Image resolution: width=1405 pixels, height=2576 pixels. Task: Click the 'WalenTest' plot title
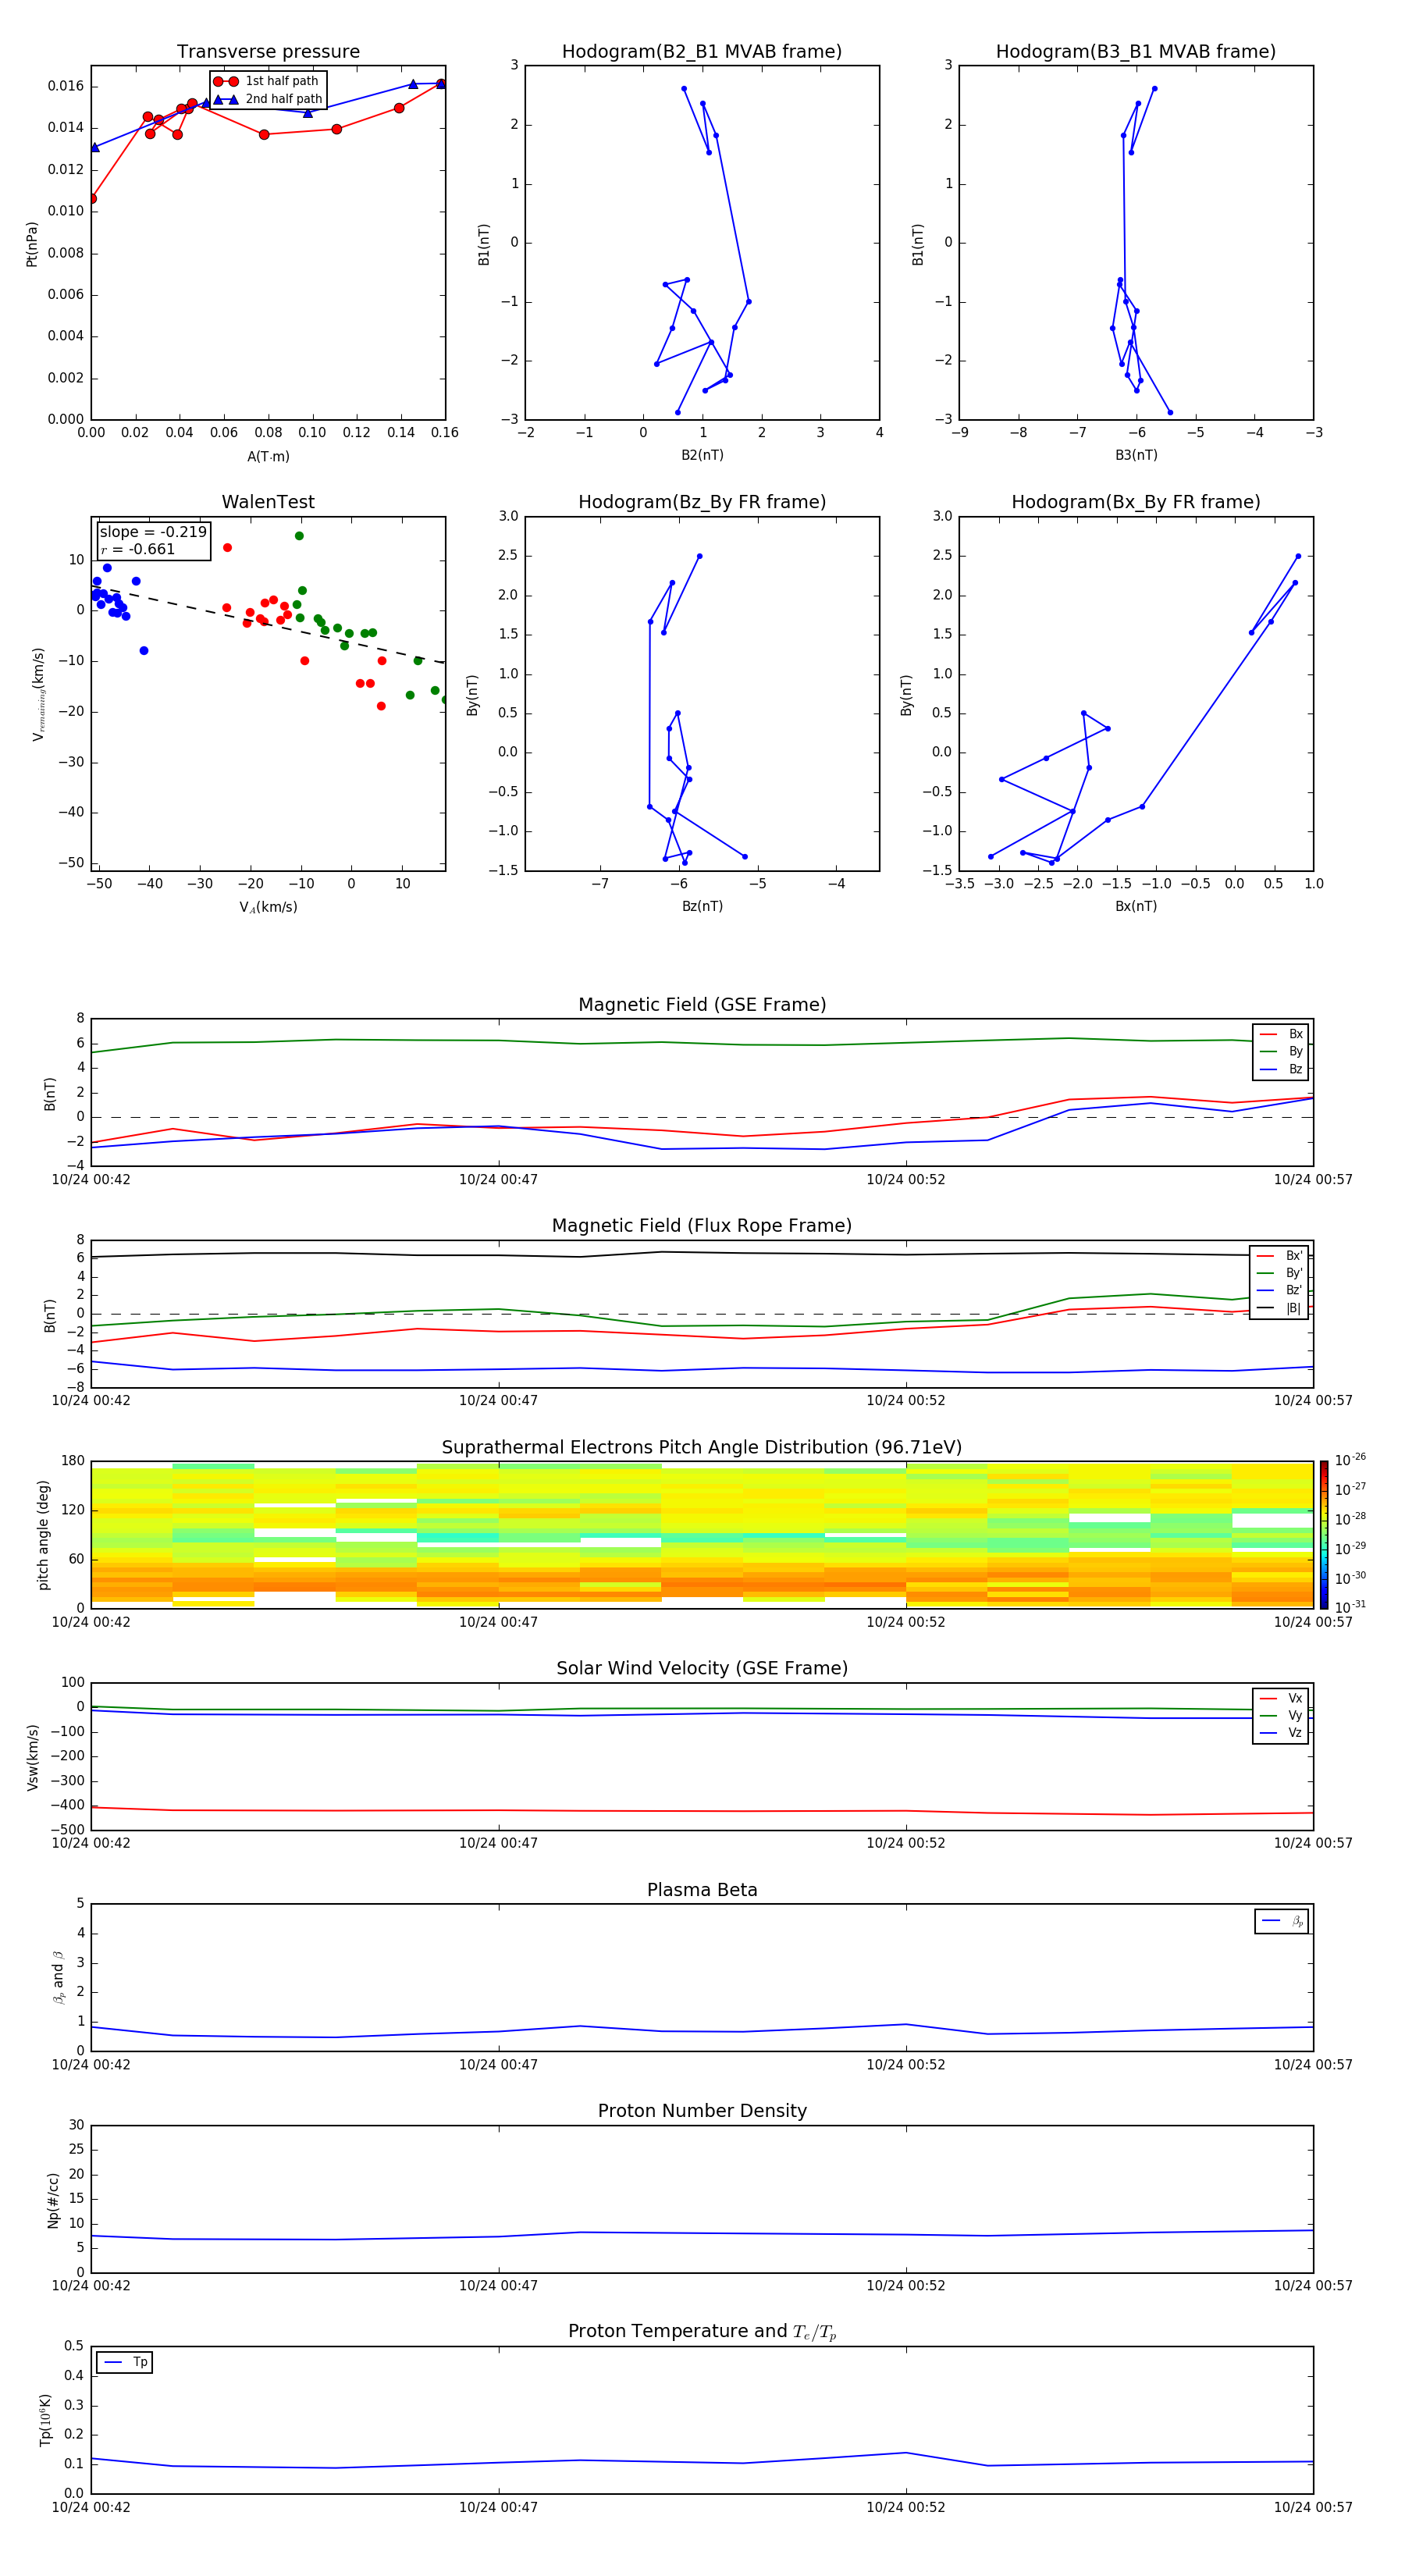pyautogui.click(x=268, y=502)
